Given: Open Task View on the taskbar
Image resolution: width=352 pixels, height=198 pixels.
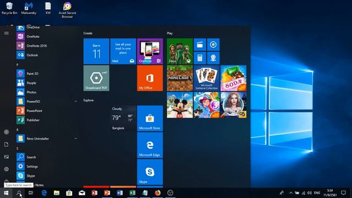Looking at the screenshot, I should [x=31, y=193].
